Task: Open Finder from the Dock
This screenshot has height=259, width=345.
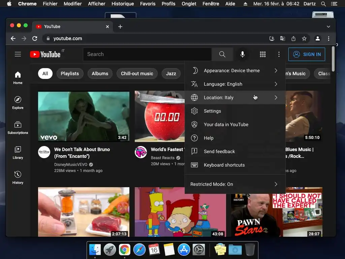Action: pyautogui.click(x=95, y=250)
